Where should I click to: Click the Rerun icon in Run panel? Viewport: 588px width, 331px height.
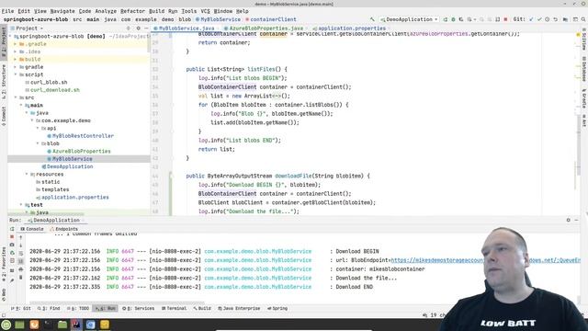(x=12, y=229)
